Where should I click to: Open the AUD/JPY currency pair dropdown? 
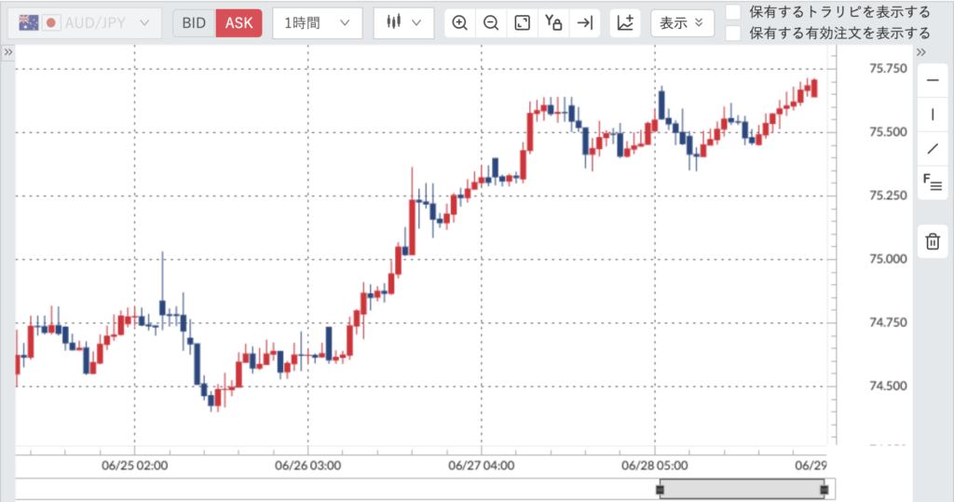[85, 23]
